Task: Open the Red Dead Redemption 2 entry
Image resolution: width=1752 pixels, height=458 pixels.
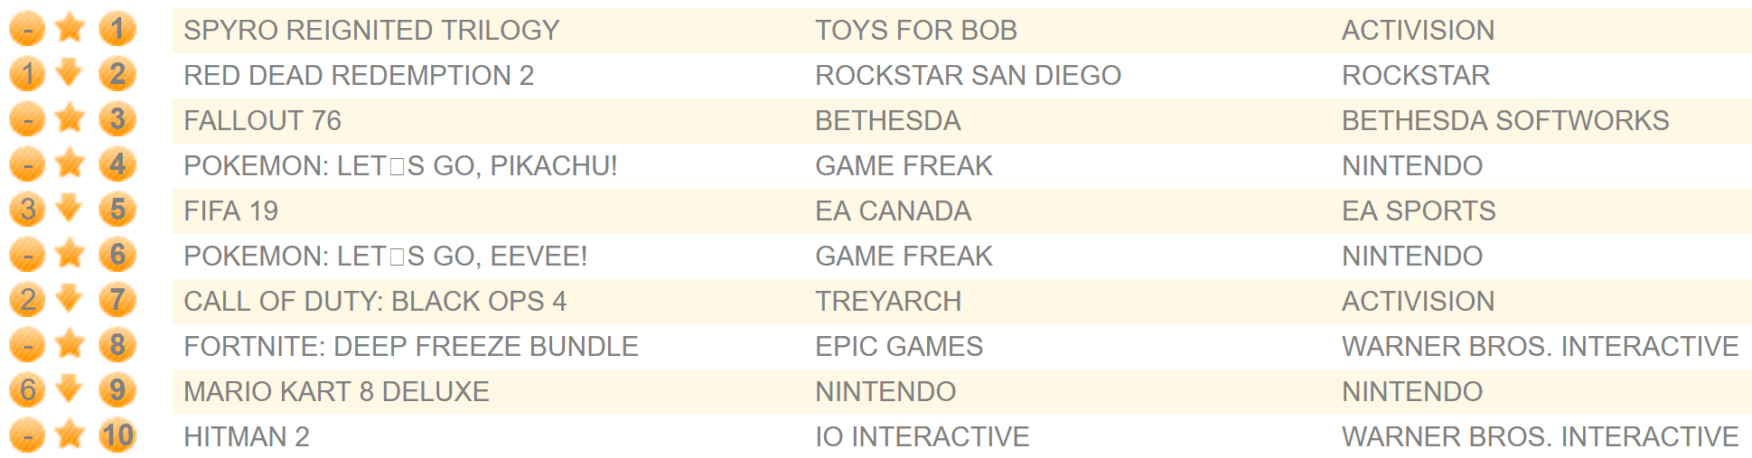Action: [359, 76]
